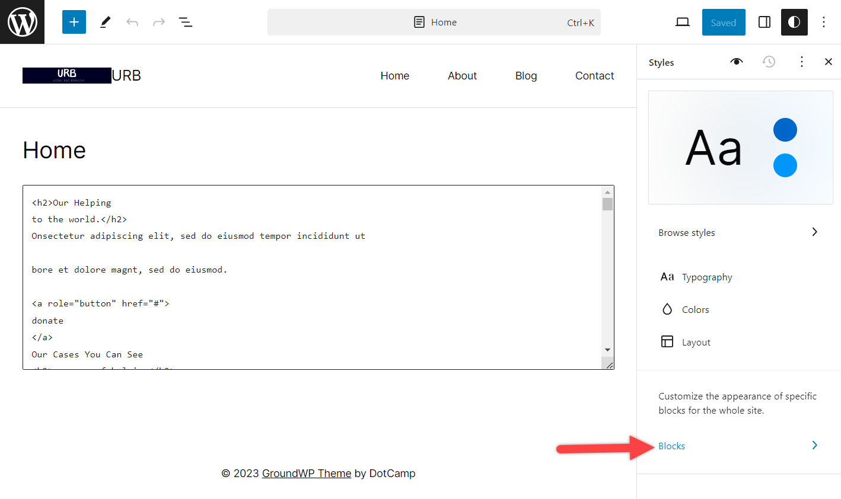Click the Undo arrow icon
841x499 pixels.
(x=131, y=22)
